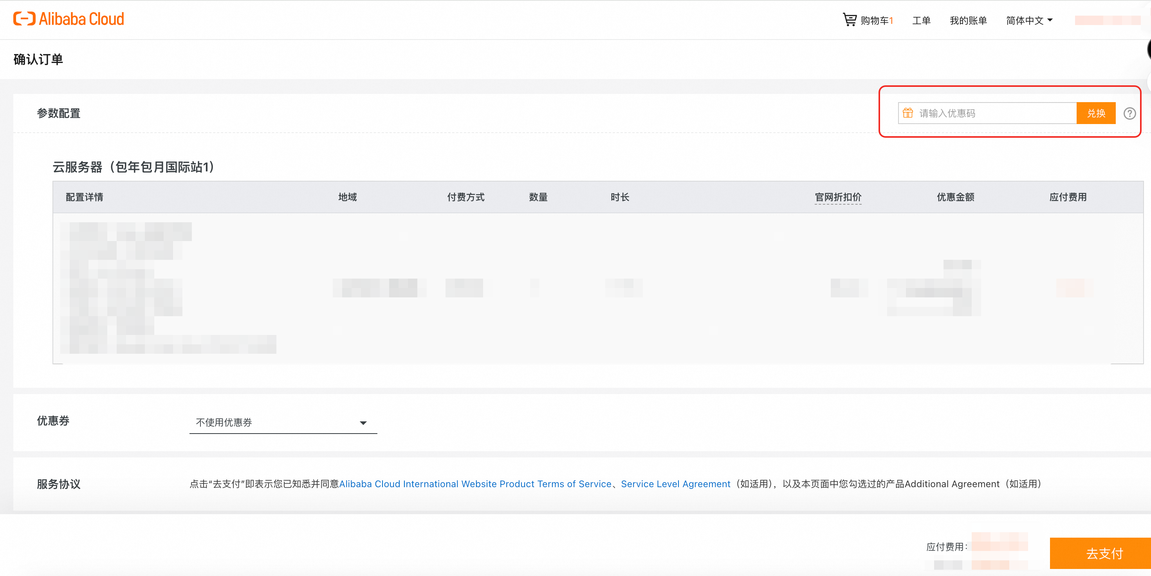This screenshot has height=576, width=1151.
Task: Click the 官网折扣价 column header
Action: click(838, 197)
